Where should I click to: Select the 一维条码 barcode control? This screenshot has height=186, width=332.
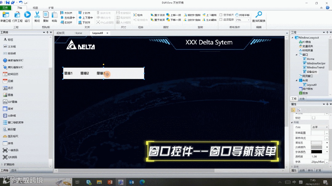coord(10,150)
